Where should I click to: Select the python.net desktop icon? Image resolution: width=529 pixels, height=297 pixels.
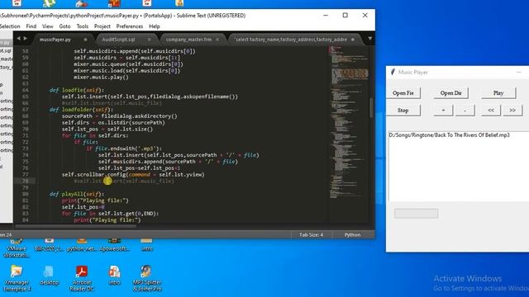coord(82,245)
